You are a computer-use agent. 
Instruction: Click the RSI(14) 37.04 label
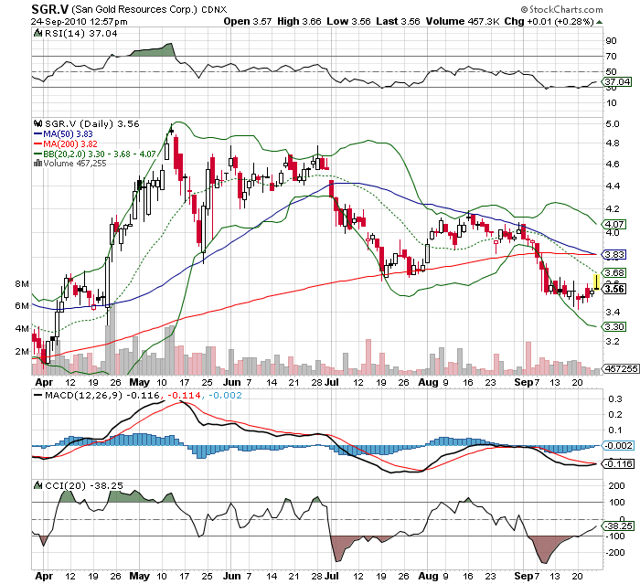tap(80, 33)
